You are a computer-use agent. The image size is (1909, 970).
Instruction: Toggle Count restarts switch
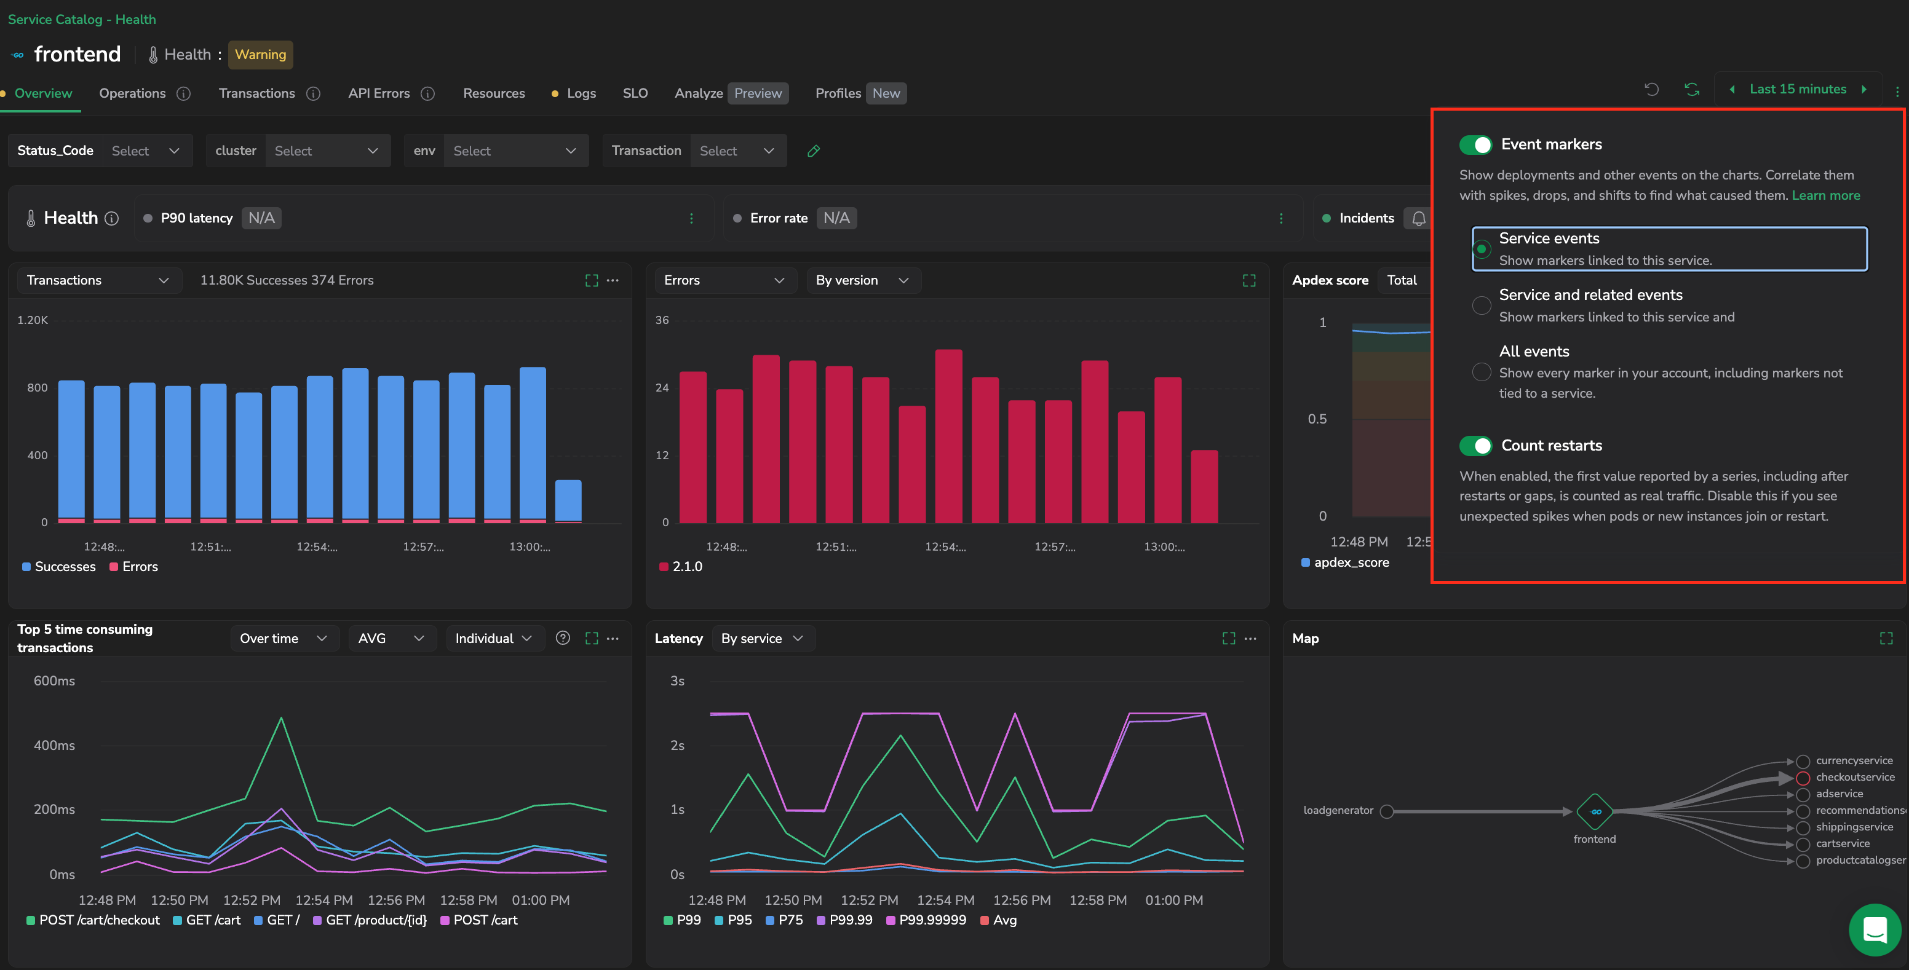coord(1475,446)
